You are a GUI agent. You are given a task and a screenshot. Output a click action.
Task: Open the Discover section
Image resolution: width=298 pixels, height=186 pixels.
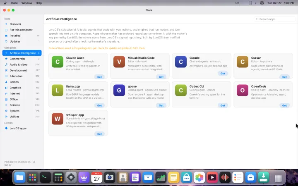pos(22,24)
